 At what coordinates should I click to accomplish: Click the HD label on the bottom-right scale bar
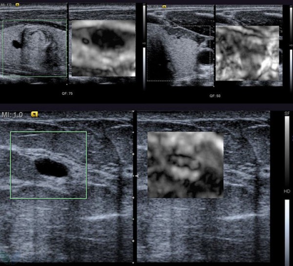click(287, 191)
